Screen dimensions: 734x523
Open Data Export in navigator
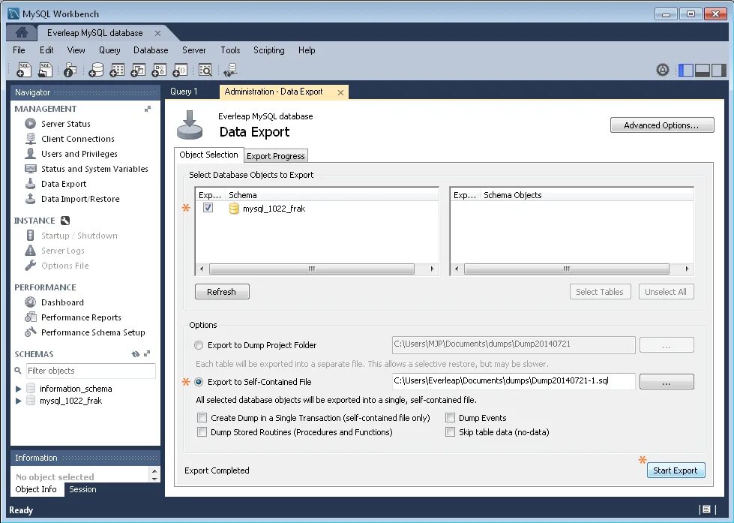[x=64, y=184]
